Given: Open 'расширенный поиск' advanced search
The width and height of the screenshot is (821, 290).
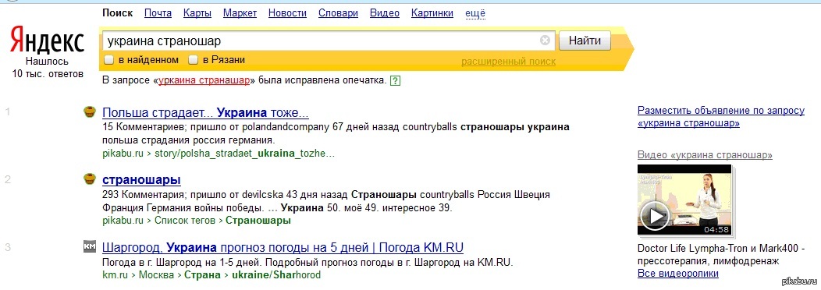Looking at the screenshot, I should point(508,62).
